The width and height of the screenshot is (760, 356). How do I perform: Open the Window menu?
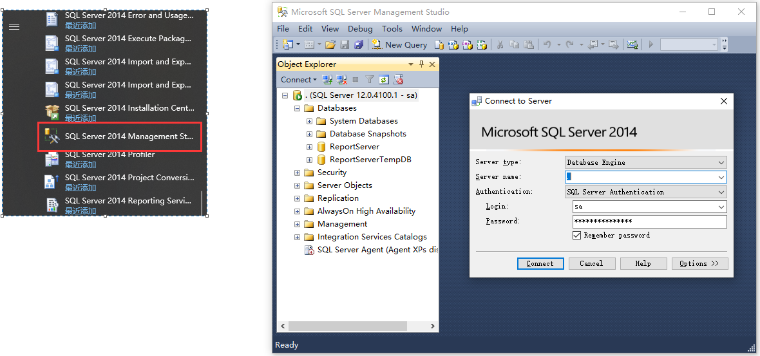pos(426,29)
